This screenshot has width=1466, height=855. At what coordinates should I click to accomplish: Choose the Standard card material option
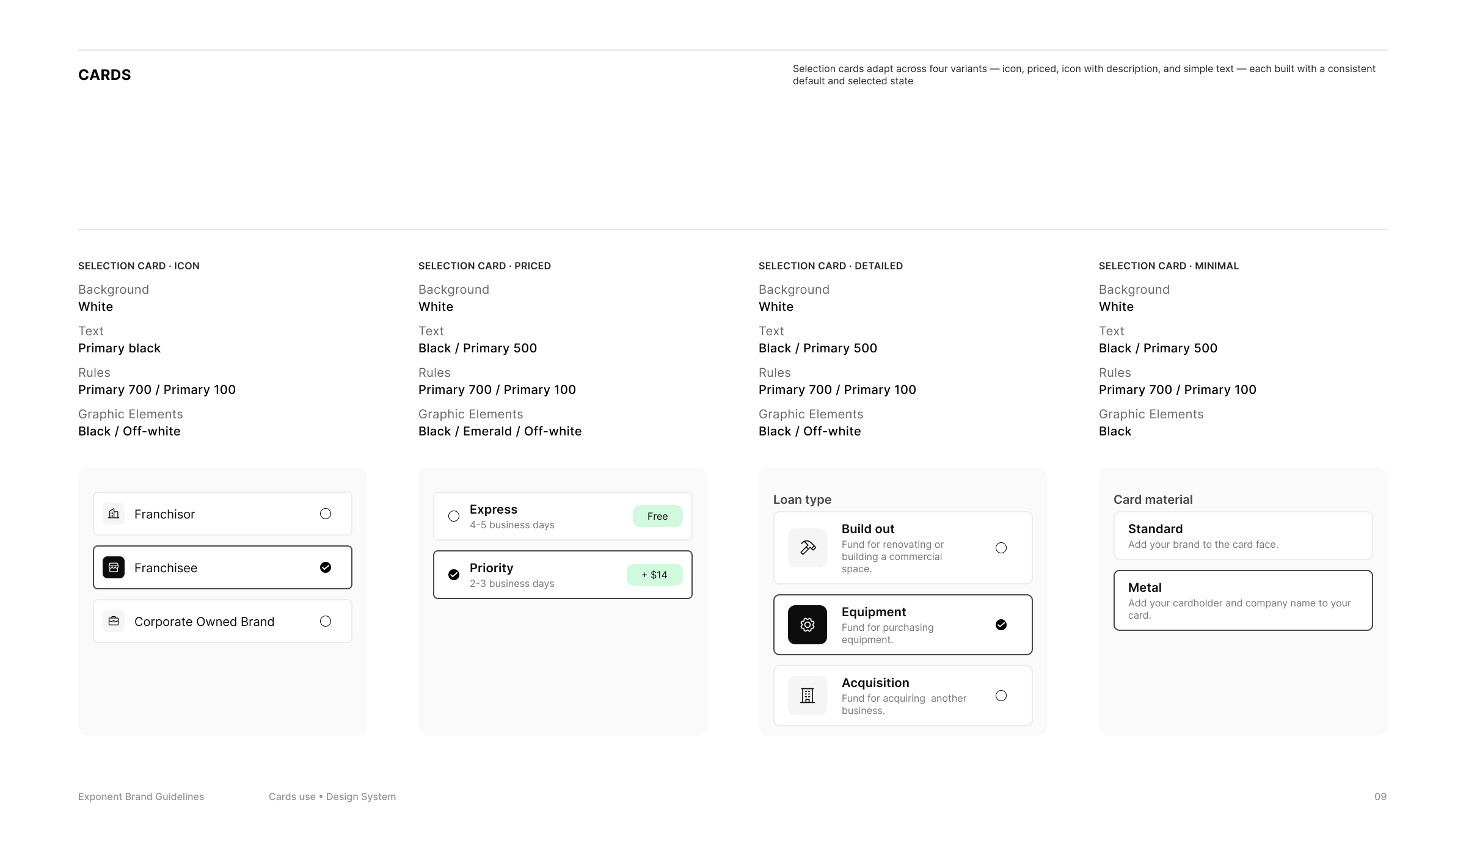pyautogui.click(x=1243, y=536)
